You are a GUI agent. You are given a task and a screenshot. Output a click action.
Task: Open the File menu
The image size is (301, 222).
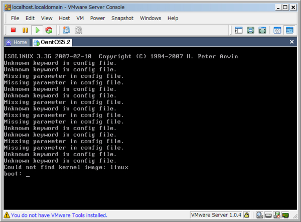(x=15, y=18)
